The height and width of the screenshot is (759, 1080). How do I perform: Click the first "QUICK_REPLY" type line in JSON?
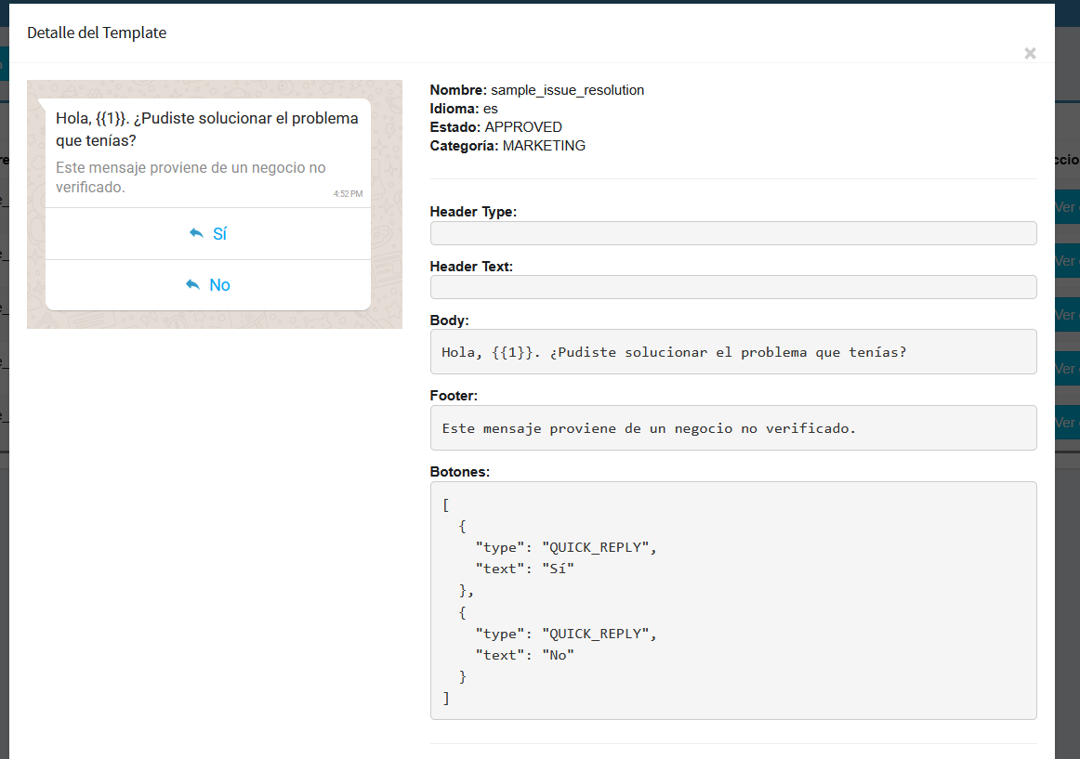coord(566,547)
